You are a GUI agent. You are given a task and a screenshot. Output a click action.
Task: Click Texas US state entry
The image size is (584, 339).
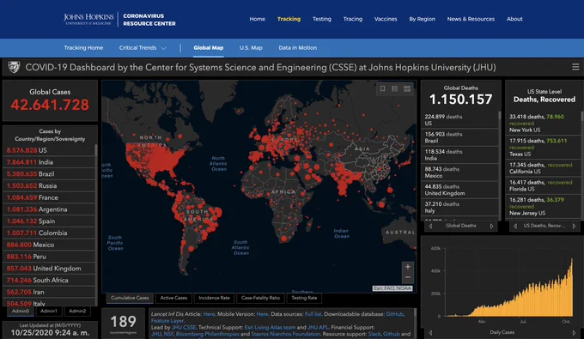543,148
